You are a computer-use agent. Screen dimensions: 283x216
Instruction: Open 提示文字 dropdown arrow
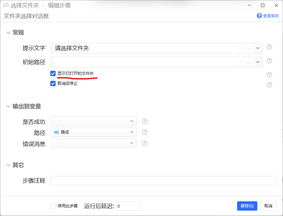coord(258,48)
